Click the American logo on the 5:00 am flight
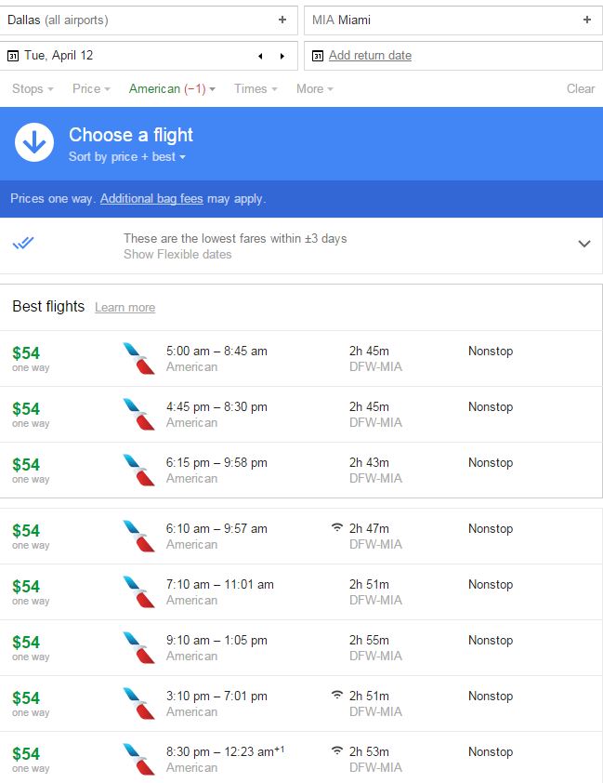 [x=138, y=358]
